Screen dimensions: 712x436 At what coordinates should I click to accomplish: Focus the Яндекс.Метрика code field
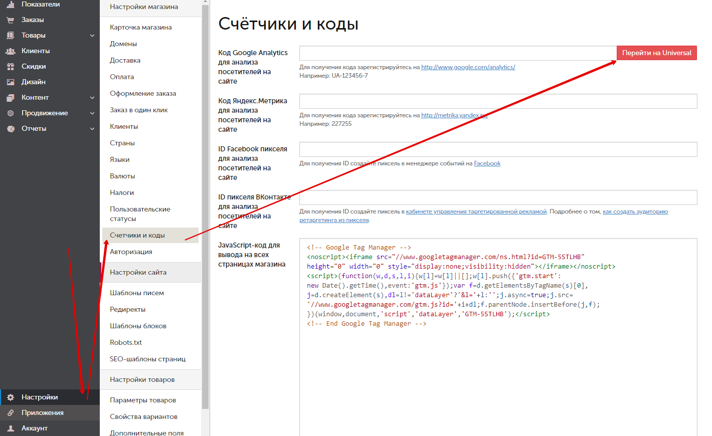pos(498,101)
